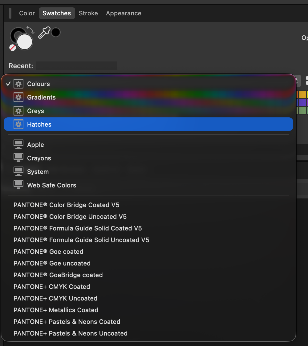
Task: Click the gear icon next to Gradients
Action: pos(18,97)
